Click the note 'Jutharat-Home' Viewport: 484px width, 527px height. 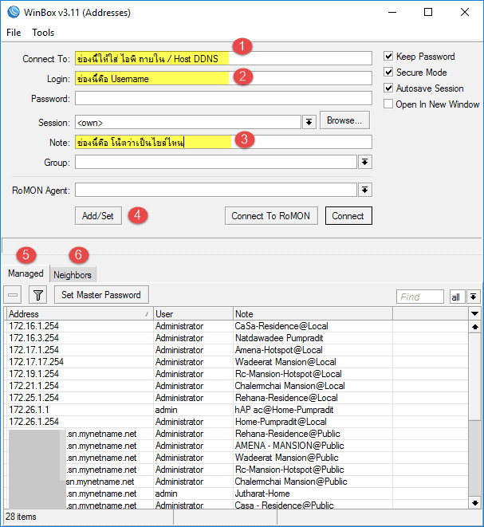pos(262,494)
